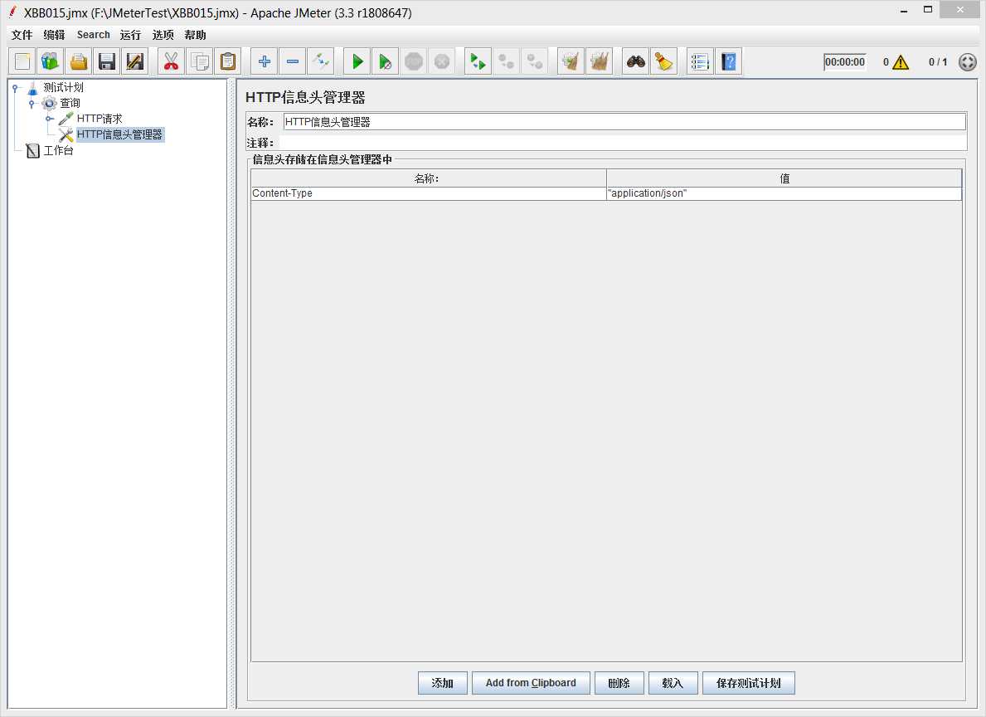Collapse all nodes with minus icon
This screenshot has width=986, height=717.
pos(293,61)
